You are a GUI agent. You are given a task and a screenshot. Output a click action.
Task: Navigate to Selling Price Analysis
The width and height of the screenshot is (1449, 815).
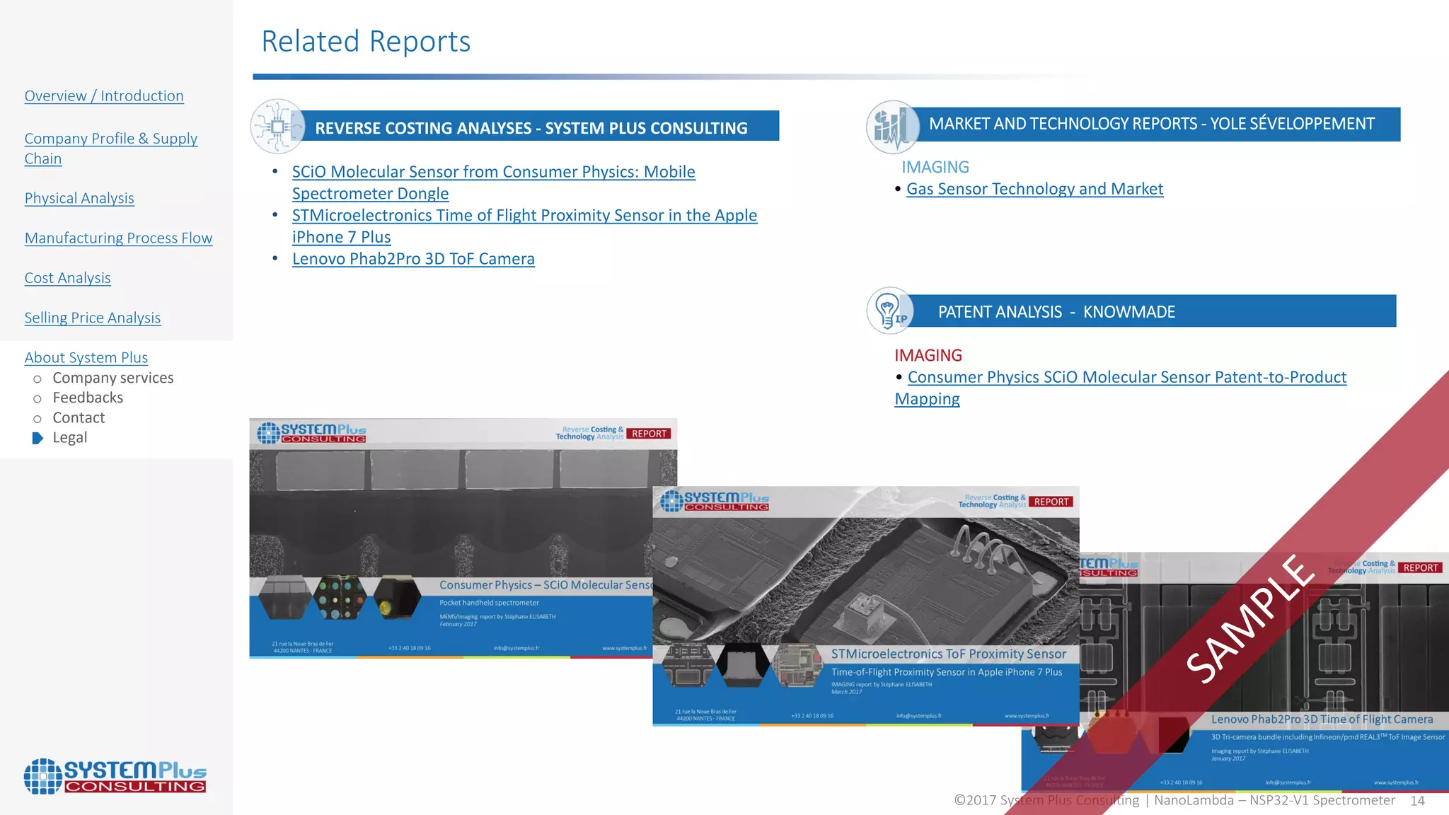93,318
